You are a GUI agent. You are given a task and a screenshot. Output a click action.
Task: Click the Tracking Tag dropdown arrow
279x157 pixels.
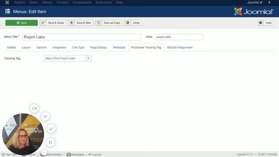point(88,58)
